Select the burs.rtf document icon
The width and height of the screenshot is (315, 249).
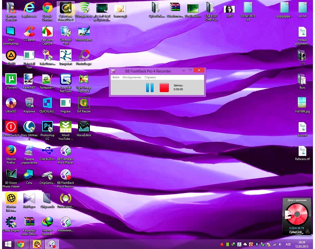[x=302, y=129]
